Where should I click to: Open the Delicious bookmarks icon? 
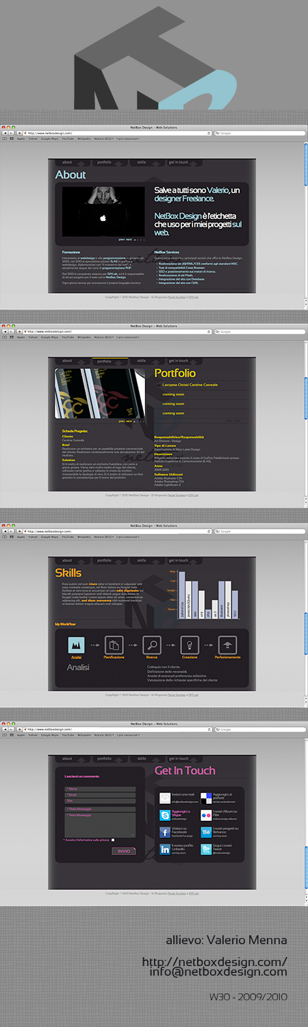[x=206, y=798]
